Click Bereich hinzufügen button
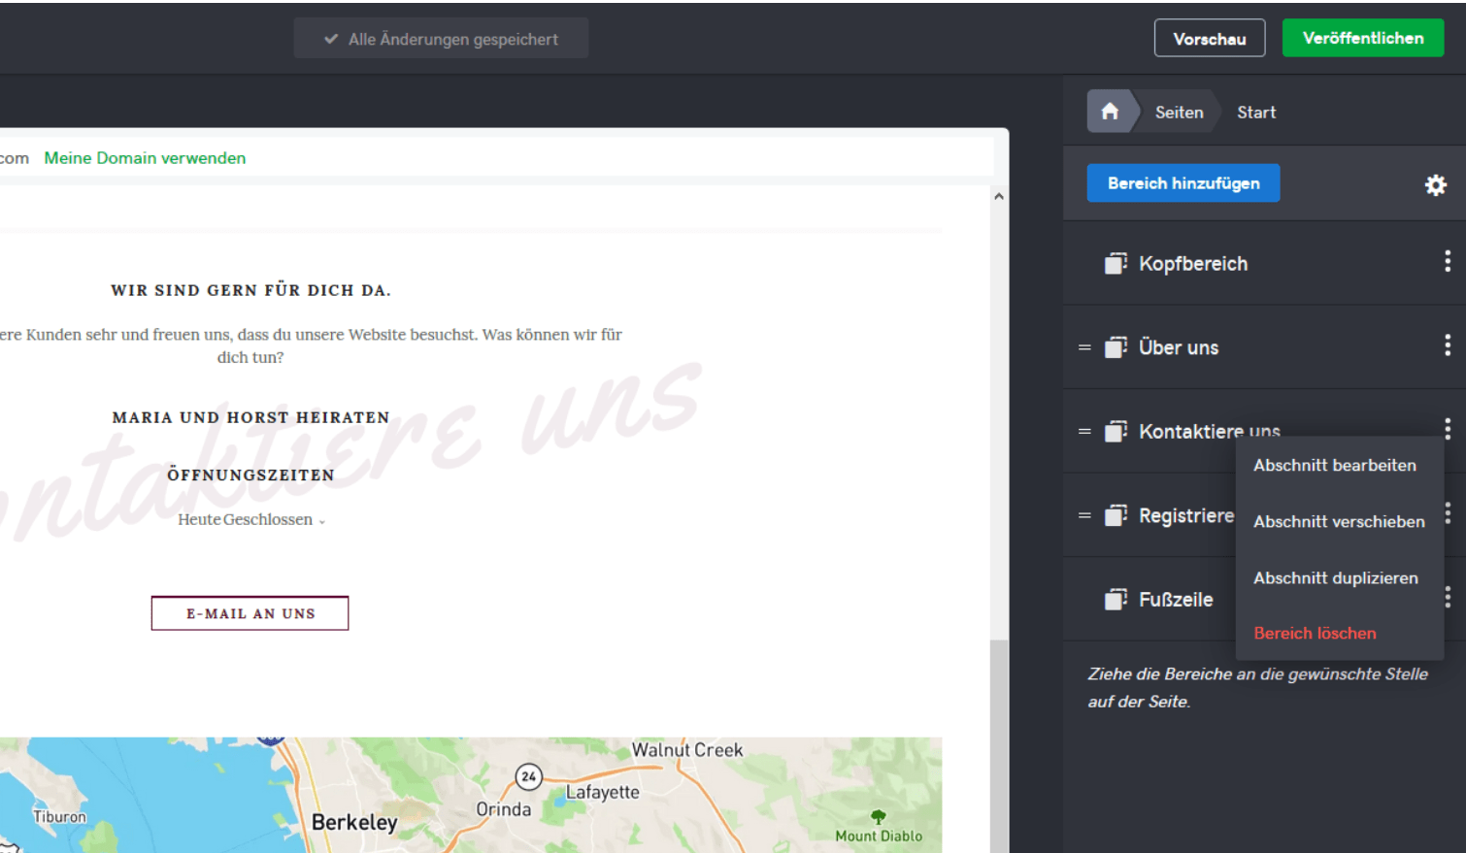 tap(1183, 183)
